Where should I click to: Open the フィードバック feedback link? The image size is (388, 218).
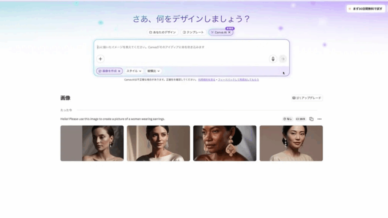(x=238, y=80)
